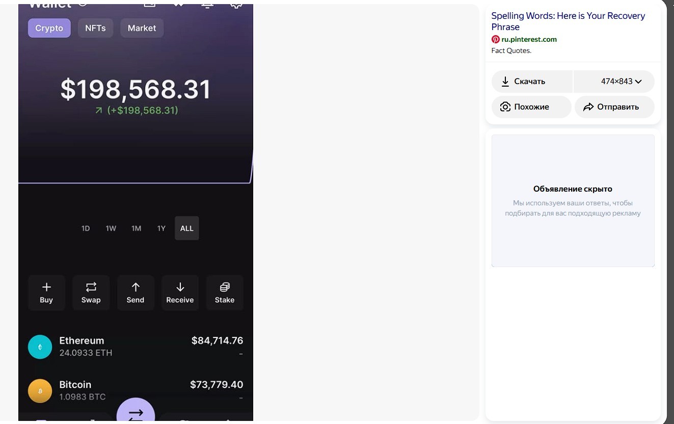
Task: Click the Ethereum coin icon
Action: 40,347
